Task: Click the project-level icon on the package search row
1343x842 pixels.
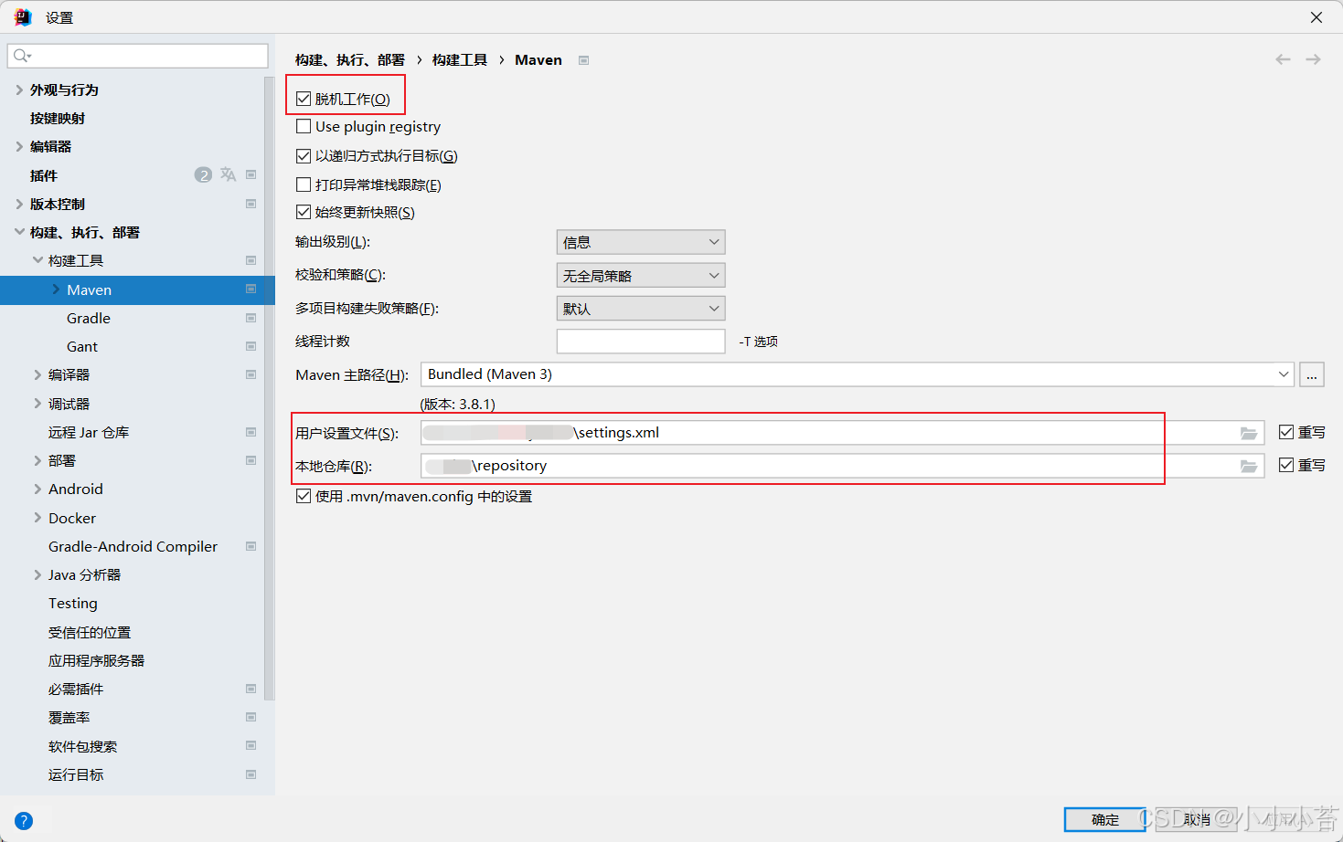Action: point(250,746)
